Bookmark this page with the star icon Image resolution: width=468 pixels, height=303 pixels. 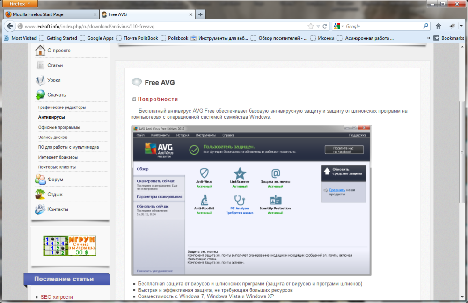[x=311, y=26]
